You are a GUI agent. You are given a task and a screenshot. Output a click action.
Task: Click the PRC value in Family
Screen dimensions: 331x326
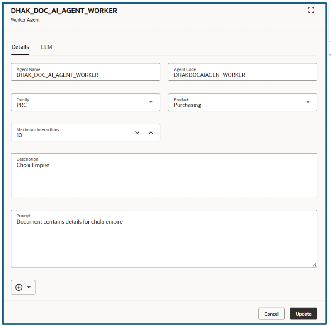[22, 105]
